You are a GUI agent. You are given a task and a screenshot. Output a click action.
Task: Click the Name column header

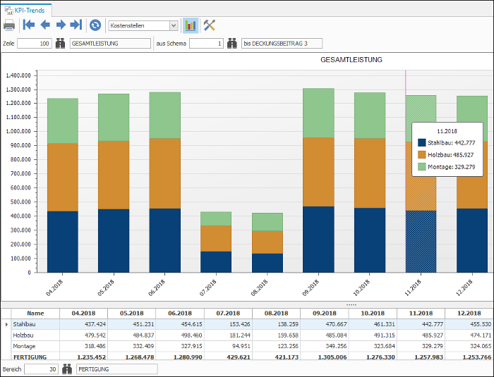click(x=35, y=313)
